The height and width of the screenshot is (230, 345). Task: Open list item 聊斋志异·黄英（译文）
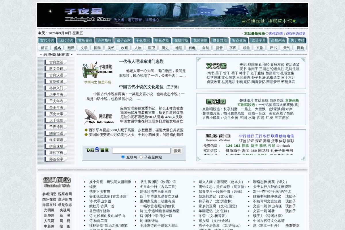pyautogui.click(x=270, y=182)
